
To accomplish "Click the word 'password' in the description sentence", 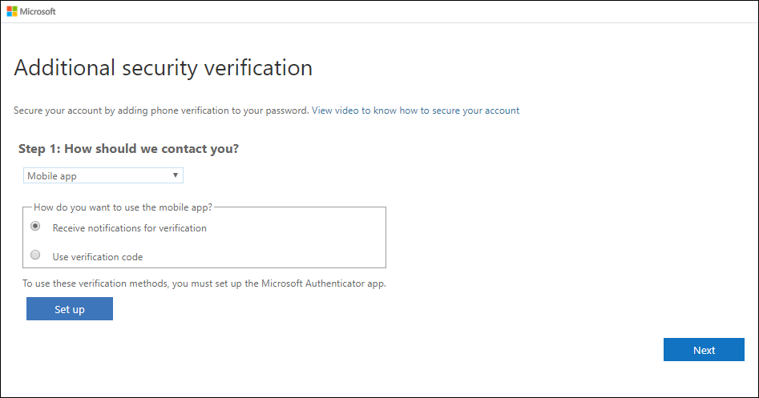I will point(287,111).
